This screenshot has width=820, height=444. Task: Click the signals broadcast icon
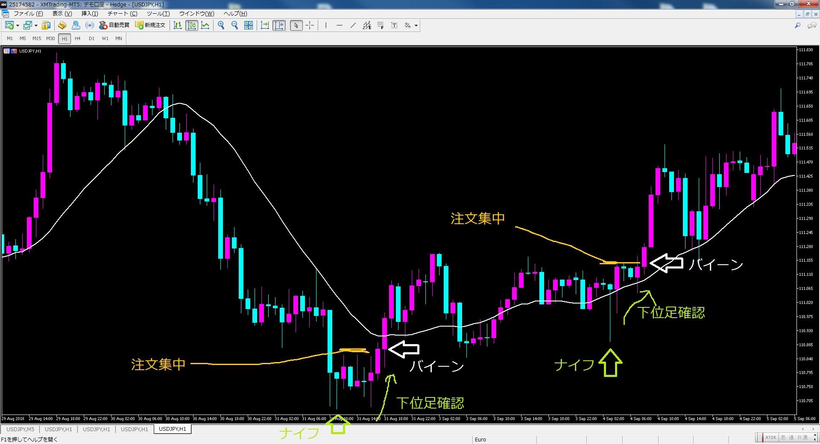coord(90,26)
